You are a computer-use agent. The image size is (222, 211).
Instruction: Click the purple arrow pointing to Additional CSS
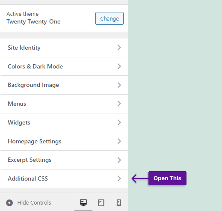point(140,178)
